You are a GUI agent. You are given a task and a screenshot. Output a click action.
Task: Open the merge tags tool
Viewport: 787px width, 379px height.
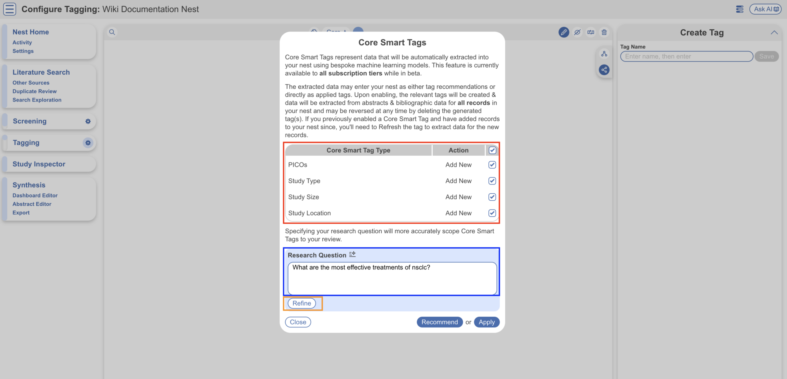[591, 32]
